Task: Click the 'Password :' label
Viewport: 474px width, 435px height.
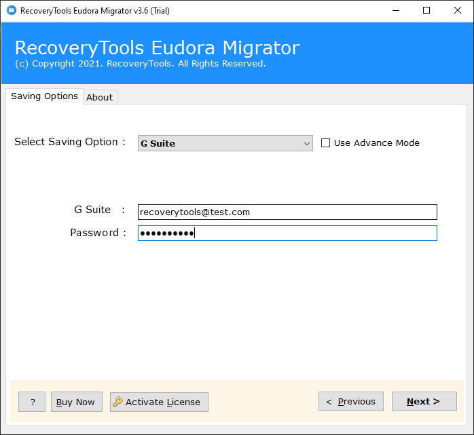Action: [x=98, y=233]
